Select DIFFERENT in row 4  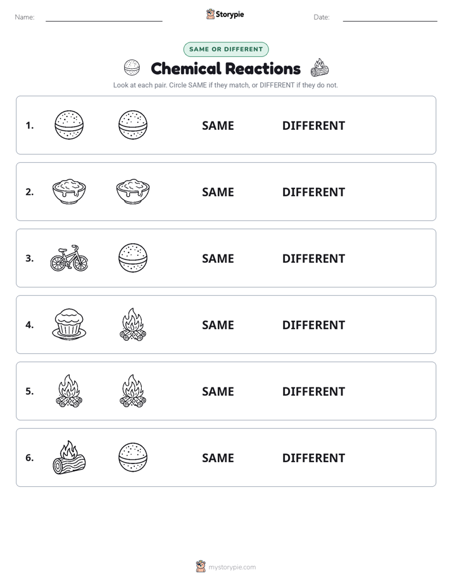[313, 325]
